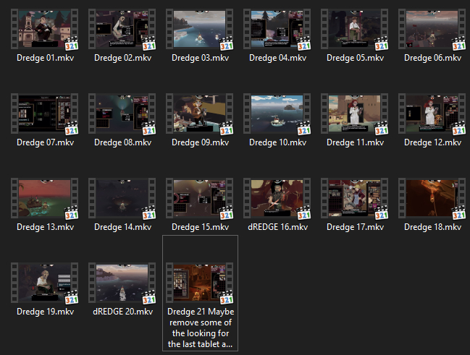Click the Dredge 02.mkv file icon
The width and height of the screenshot is (470, 355).
[x=122, y=29]
